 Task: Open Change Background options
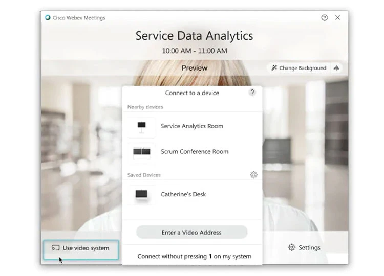click(299, 68)
